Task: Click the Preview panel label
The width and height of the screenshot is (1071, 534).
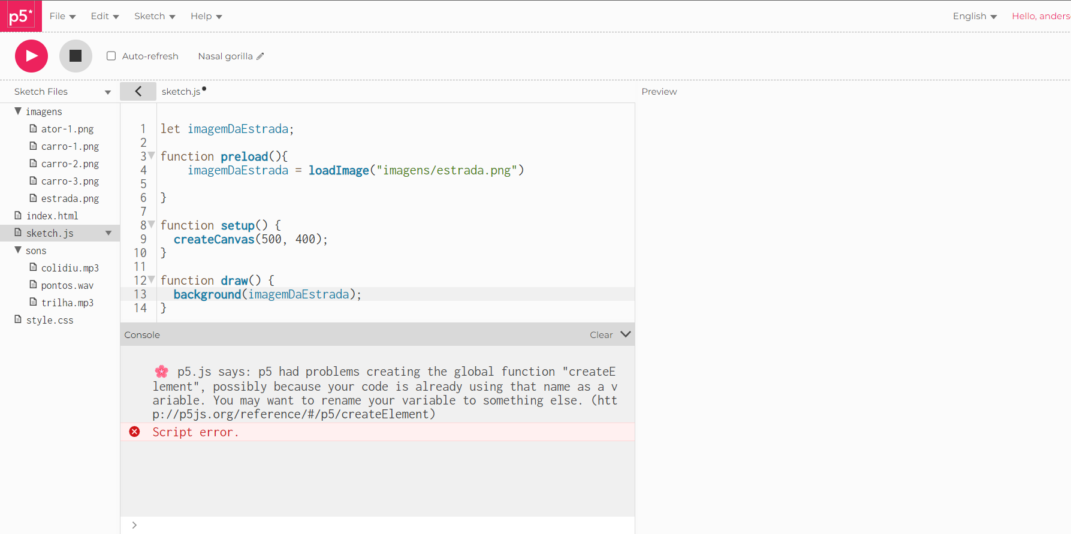Action: pos(659,92)
